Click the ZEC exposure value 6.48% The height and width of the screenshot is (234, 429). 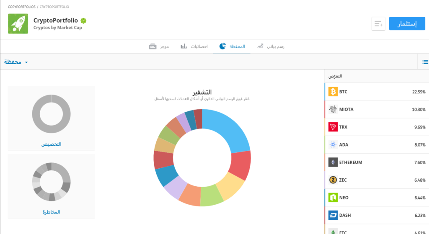click(420, 180)
